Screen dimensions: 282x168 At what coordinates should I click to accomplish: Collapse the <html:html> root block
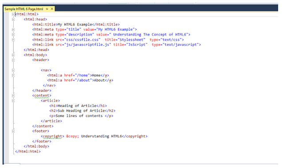pyautogui.click(x=13, y=14)
